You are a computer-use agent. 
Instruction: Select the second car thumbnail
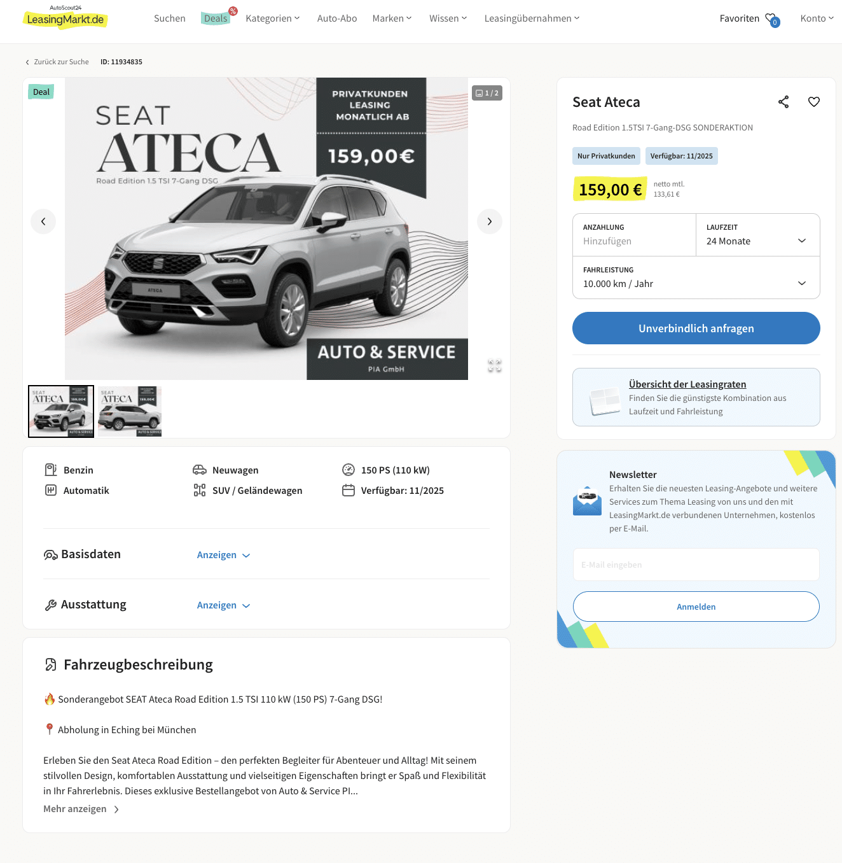coord(130,411)
